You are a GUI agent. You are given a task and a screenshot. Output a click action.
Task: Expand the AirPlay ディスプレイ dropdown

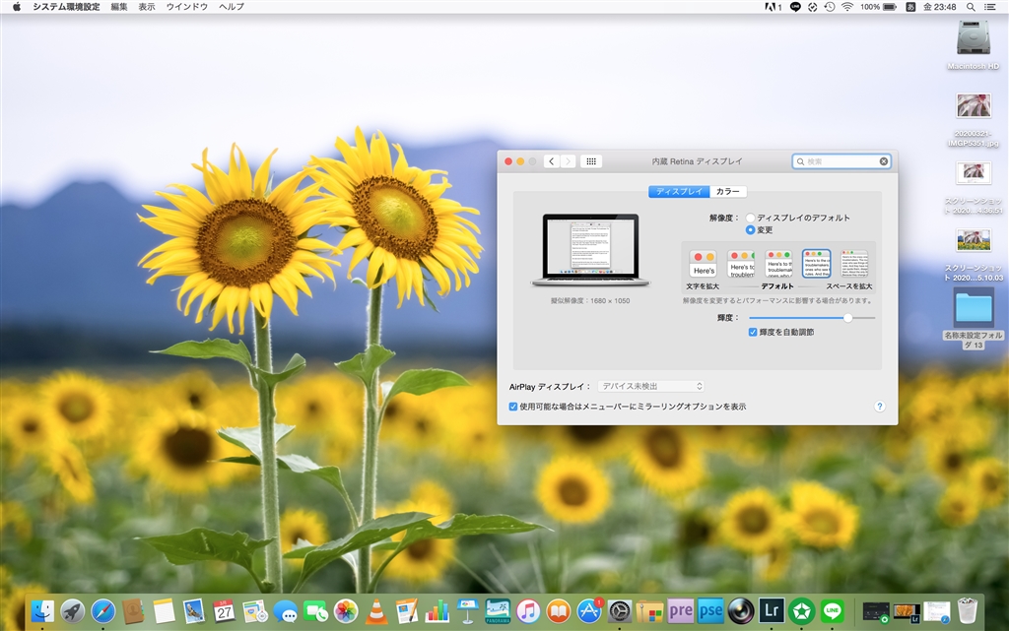coord(650,387)
